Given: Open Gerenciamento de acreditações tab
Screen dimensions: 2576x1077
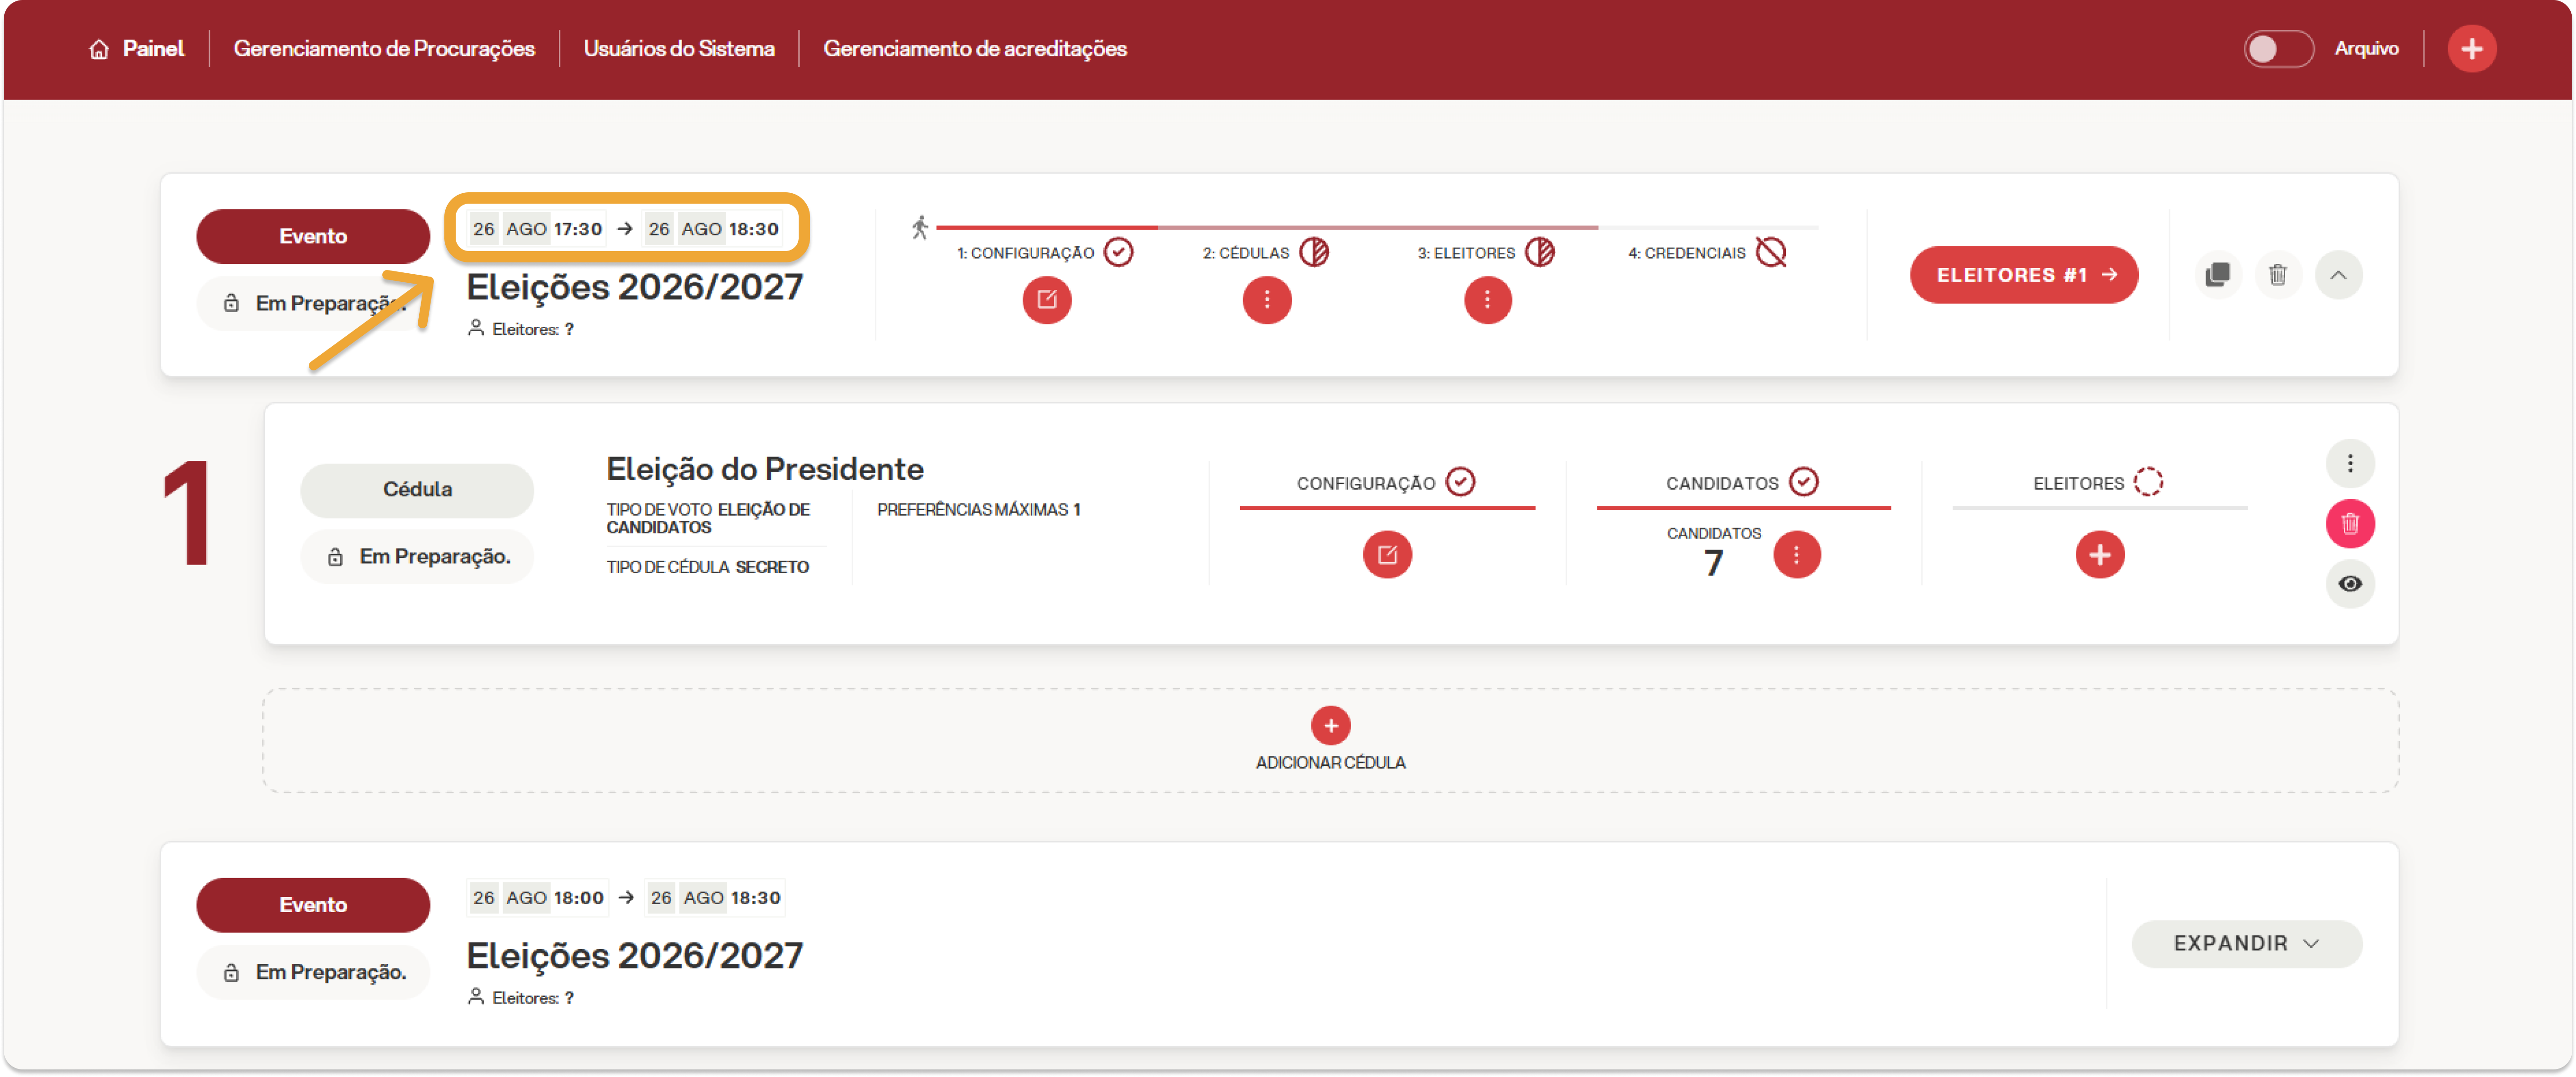Looking at the screenshot, I should (x=975, y=48).
